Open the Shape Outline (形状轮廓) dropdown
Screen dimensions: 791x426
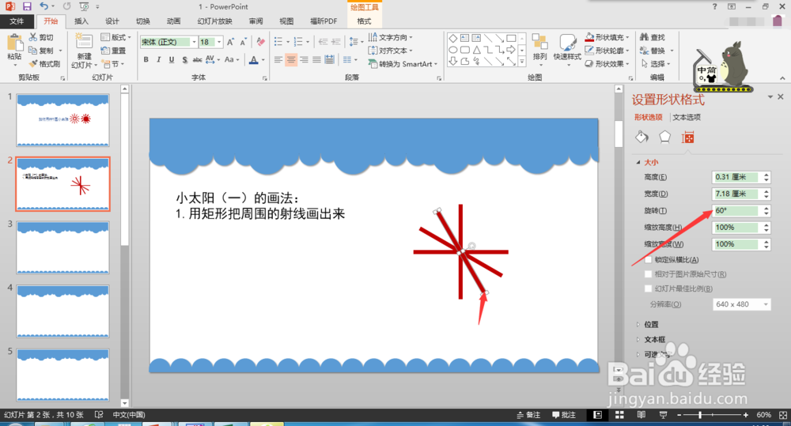[x=607, y=51]
